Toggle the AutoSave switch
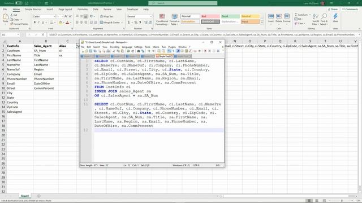 coord(19,3)
